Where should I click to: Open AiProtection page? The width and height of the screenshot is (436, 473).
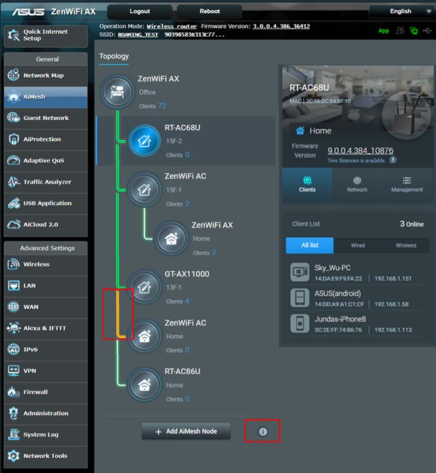tap(45, 139)
